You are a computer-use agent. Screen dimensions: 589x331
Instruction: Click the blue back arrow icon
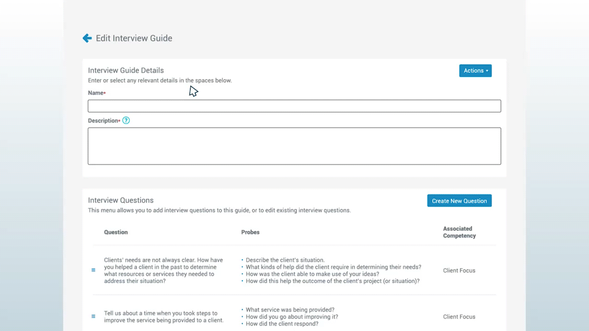click(x=87, y=38)
